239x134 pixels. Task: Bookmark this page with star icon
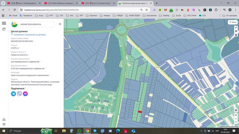(x=146, y=10)
